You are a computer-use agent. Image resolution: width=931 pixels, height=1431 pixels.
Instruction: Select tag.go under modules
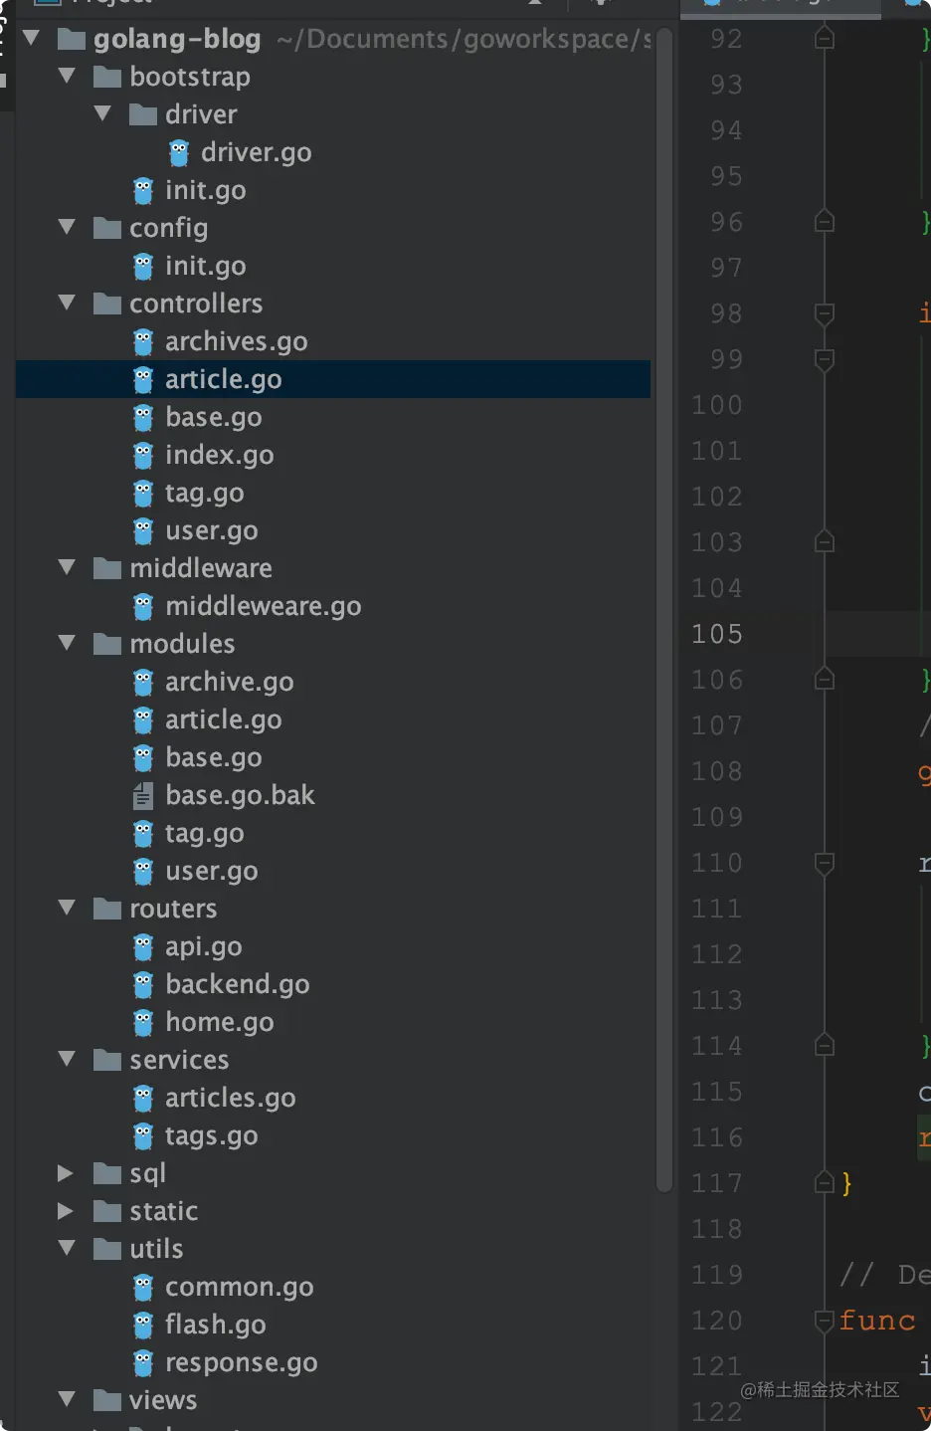(x=204, y=833)
